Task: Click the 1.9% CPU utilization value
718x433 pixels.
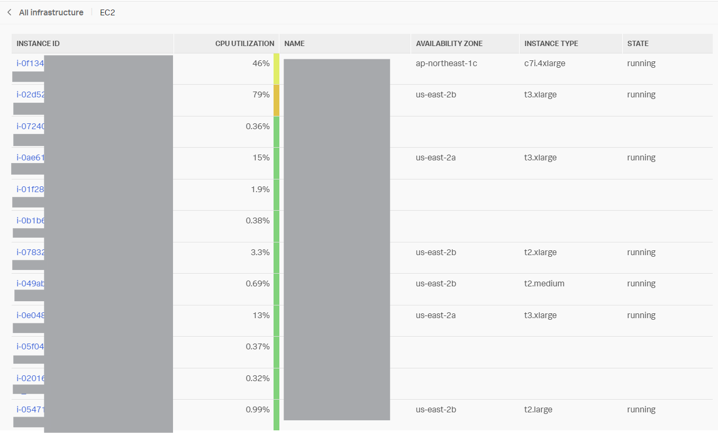Action: coord(260,190)
